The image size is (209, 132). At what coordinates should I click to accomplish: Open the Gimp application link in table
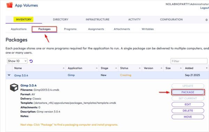[x=71, y=75]
